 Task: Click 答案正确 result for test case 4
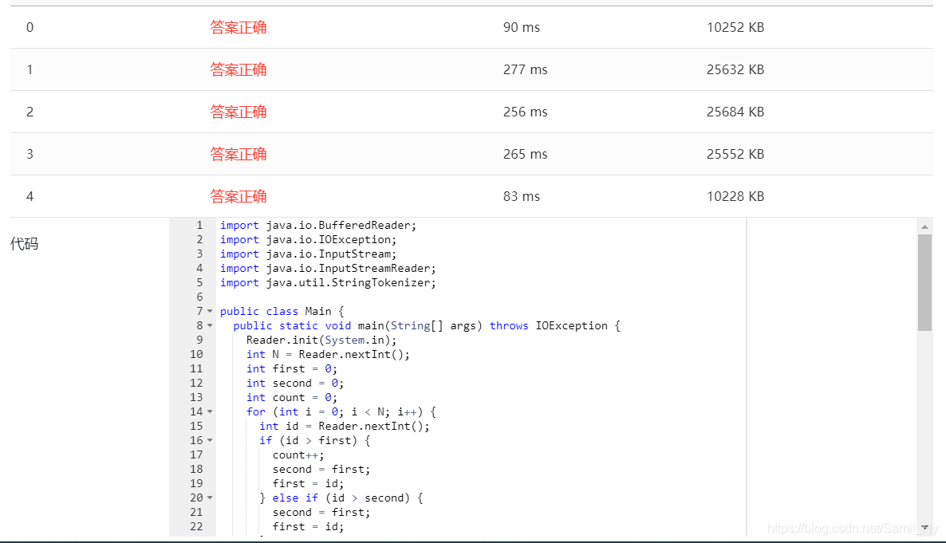238,196
